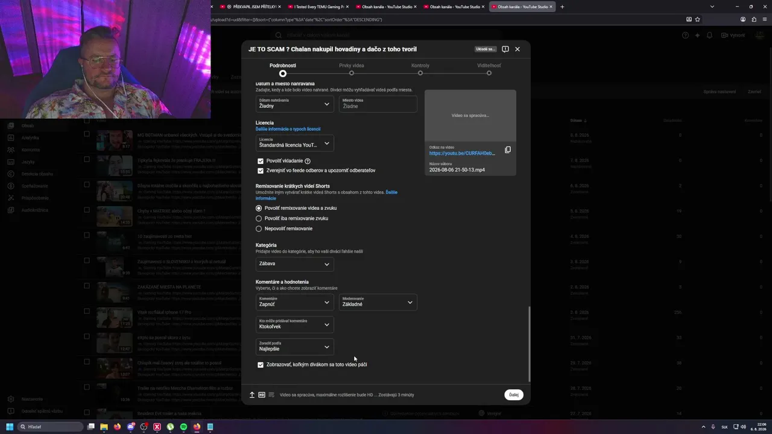This screenshot has width=772, height=434.
Task: Click the volume icon in system tray
Action: 743,427
